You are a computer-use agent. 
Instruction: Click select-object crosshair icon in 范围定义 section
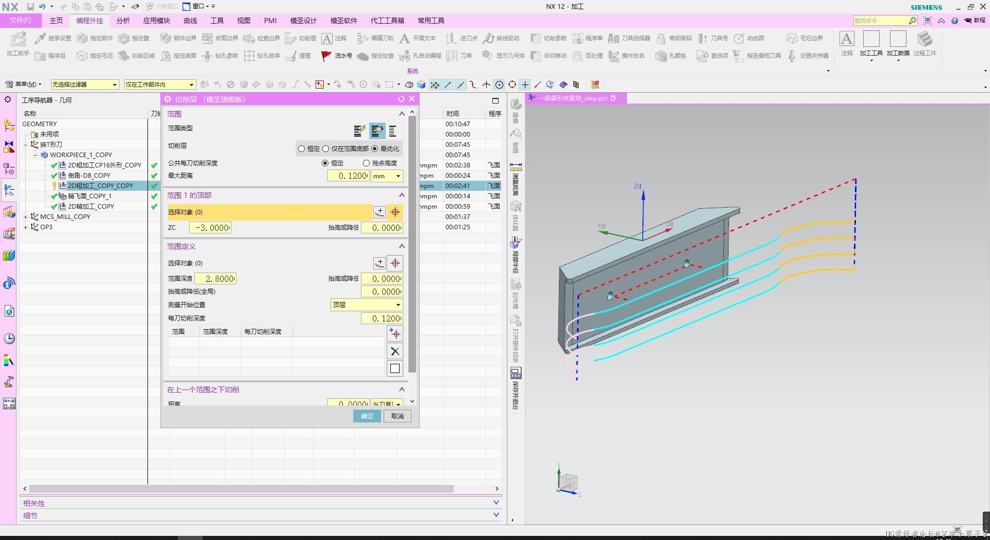point(395,263)
